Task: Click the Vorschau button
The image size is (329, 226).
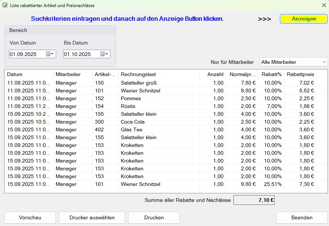Action: pyautogui.click(x=30, y=217)
